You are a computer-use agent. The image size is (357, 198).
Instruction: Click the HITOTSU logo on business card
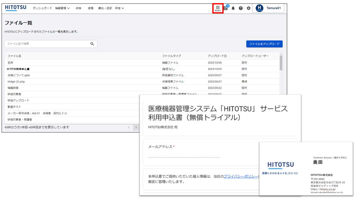pos(281,165)
